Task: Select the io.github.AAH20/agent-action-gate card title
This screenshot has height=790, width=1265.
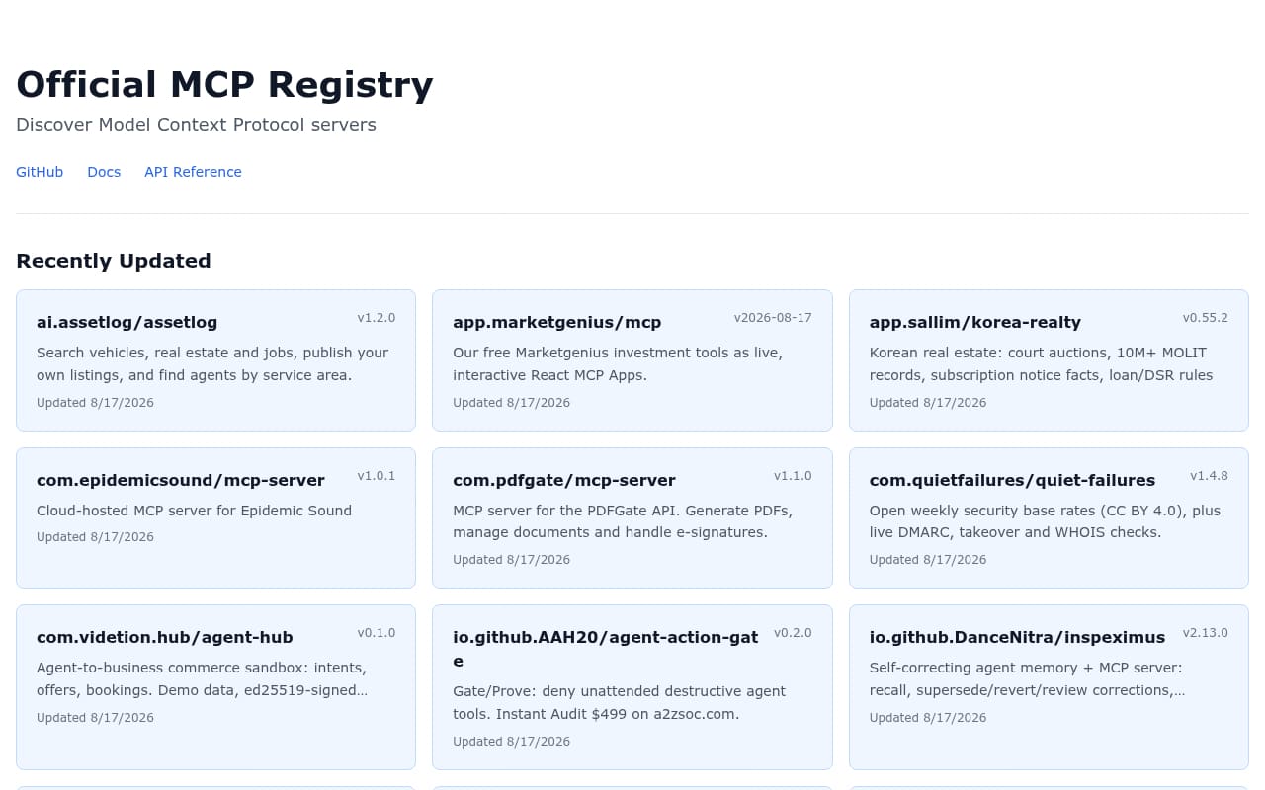Action: (x=606, y=649)
